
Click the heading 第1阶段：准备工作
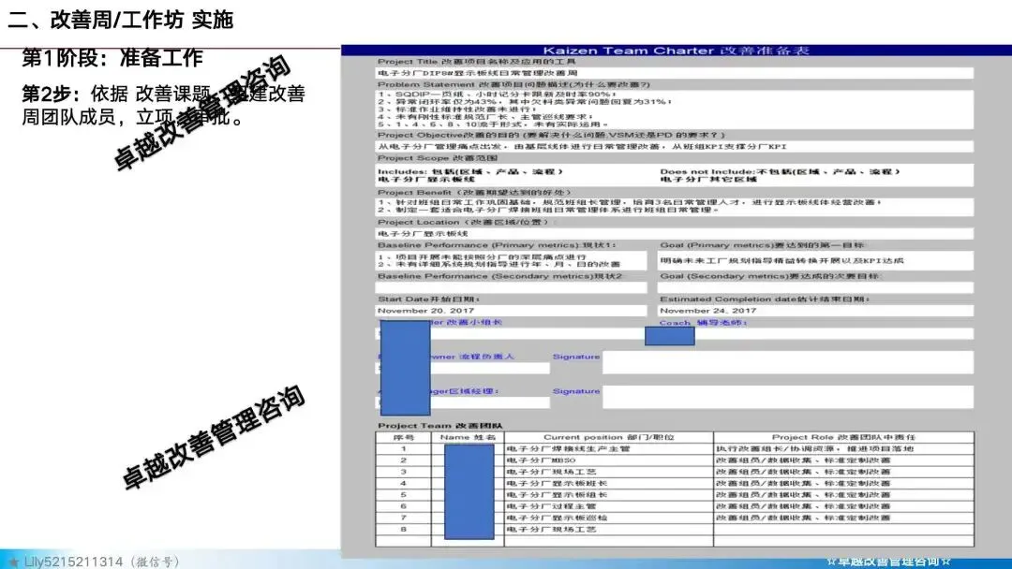coord(112,58)
